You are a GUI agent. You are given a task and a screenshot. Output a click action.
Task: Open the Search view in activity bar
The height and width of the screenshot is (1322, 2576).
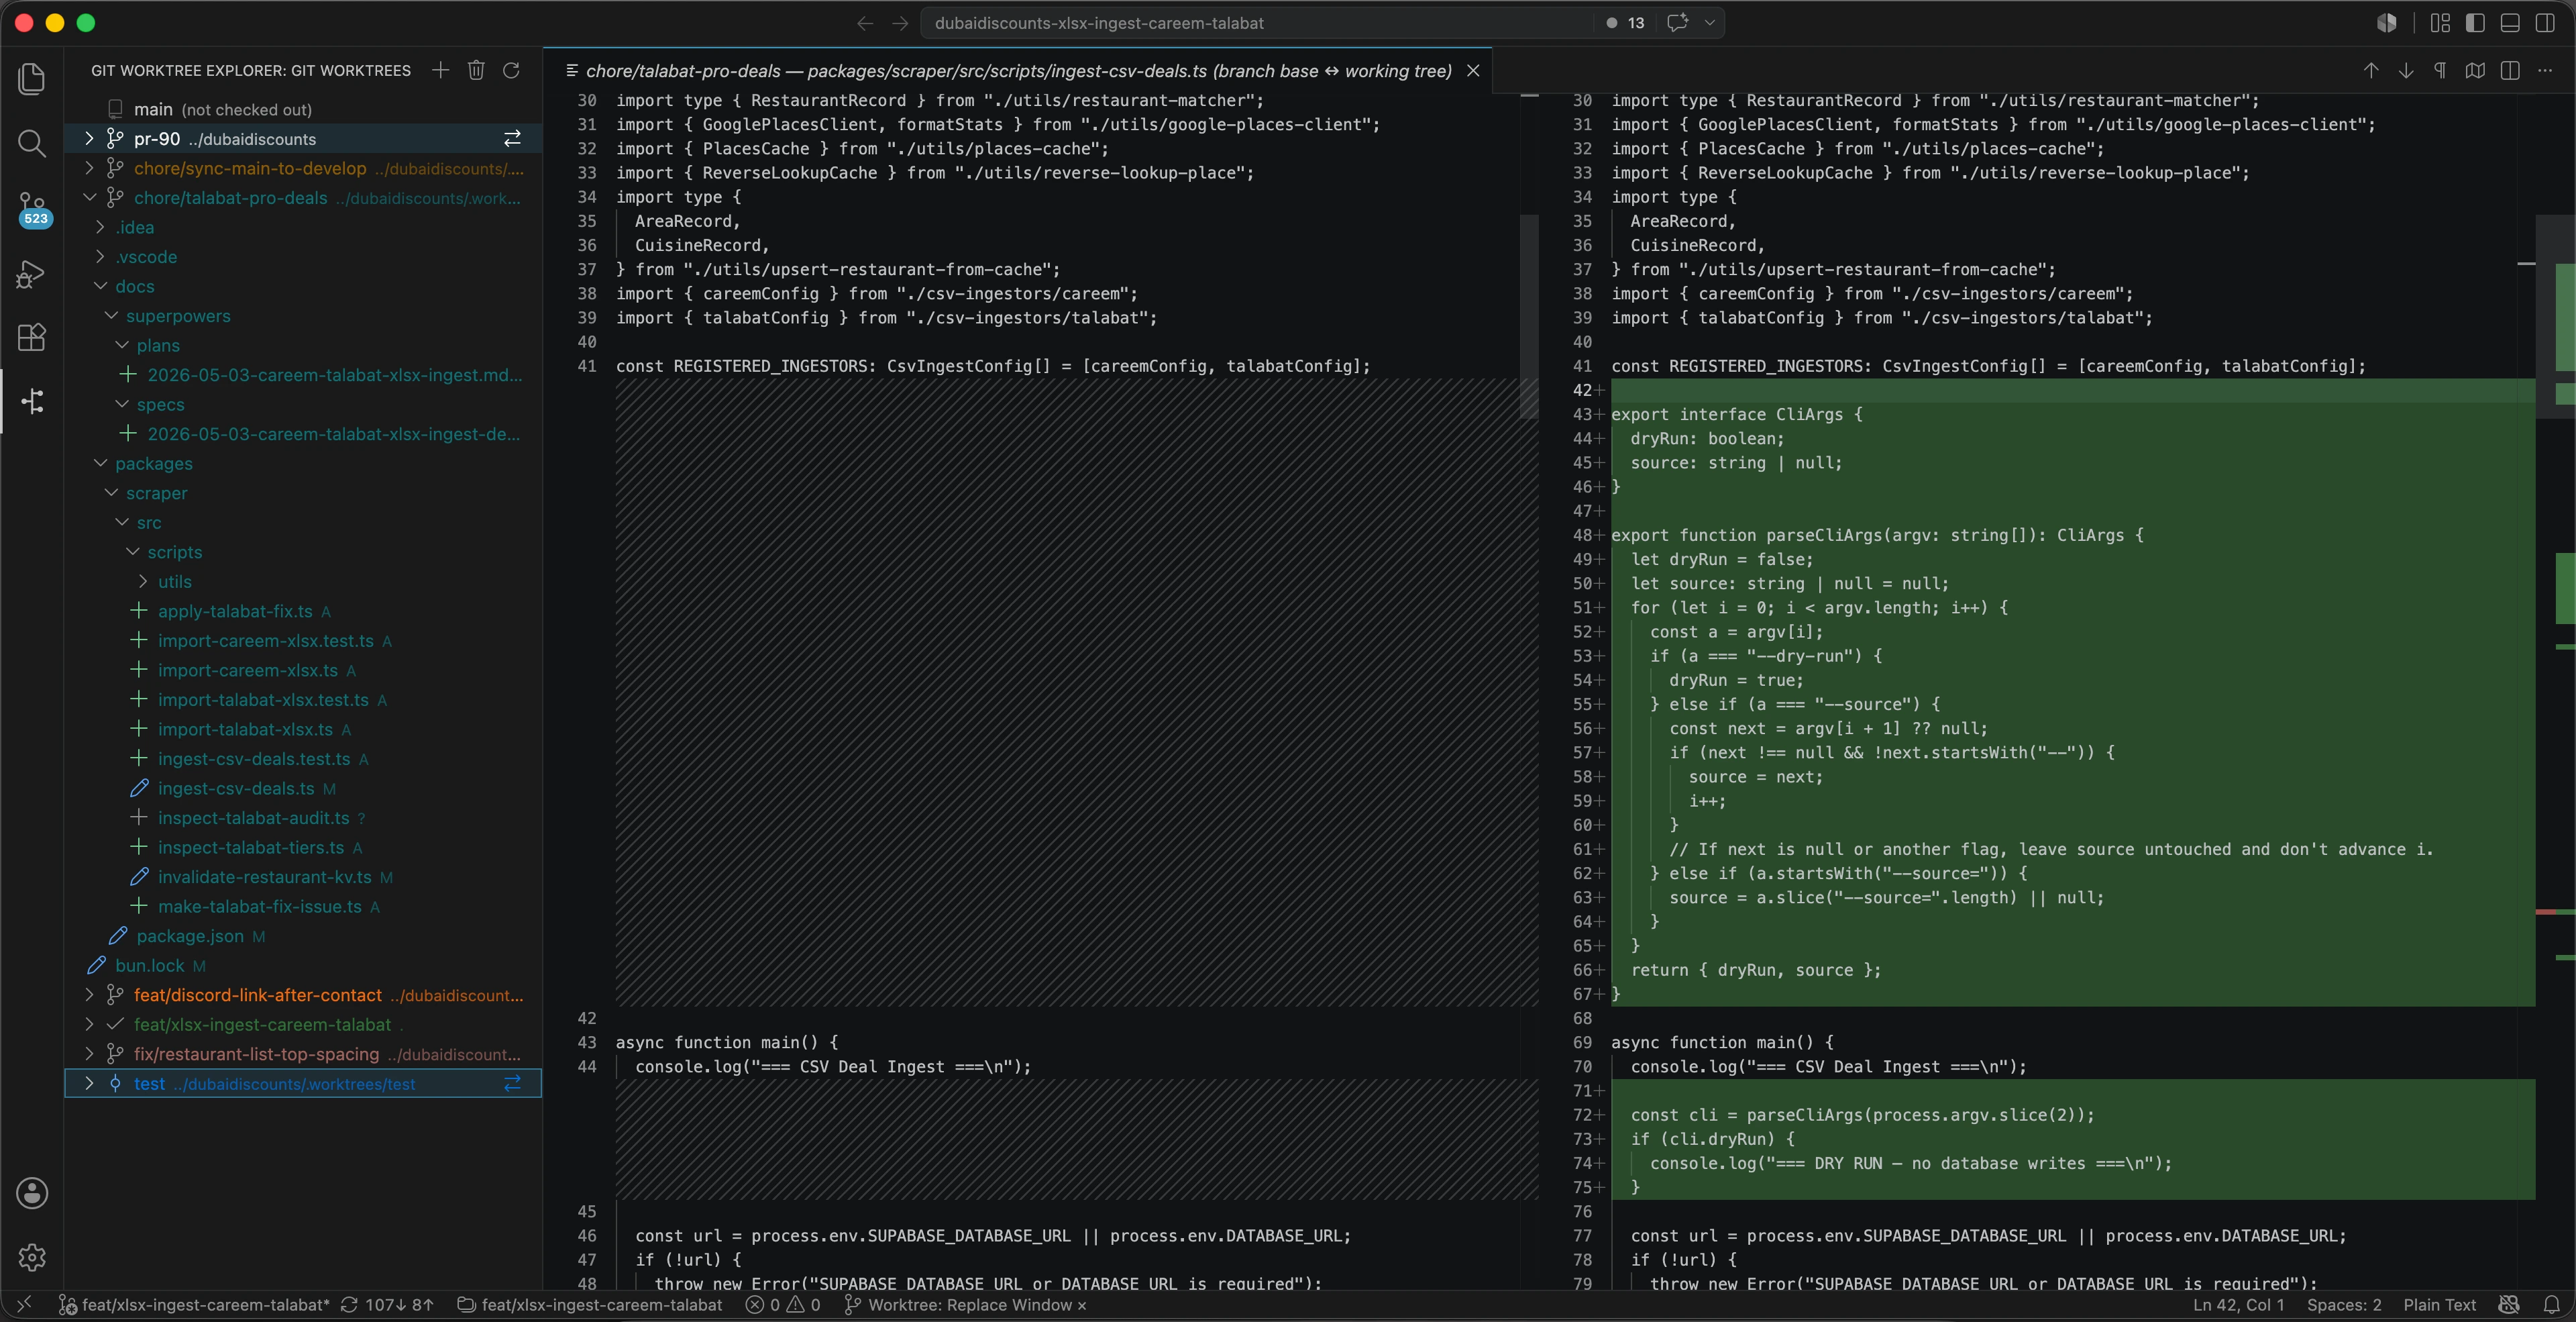click(32, 144)
